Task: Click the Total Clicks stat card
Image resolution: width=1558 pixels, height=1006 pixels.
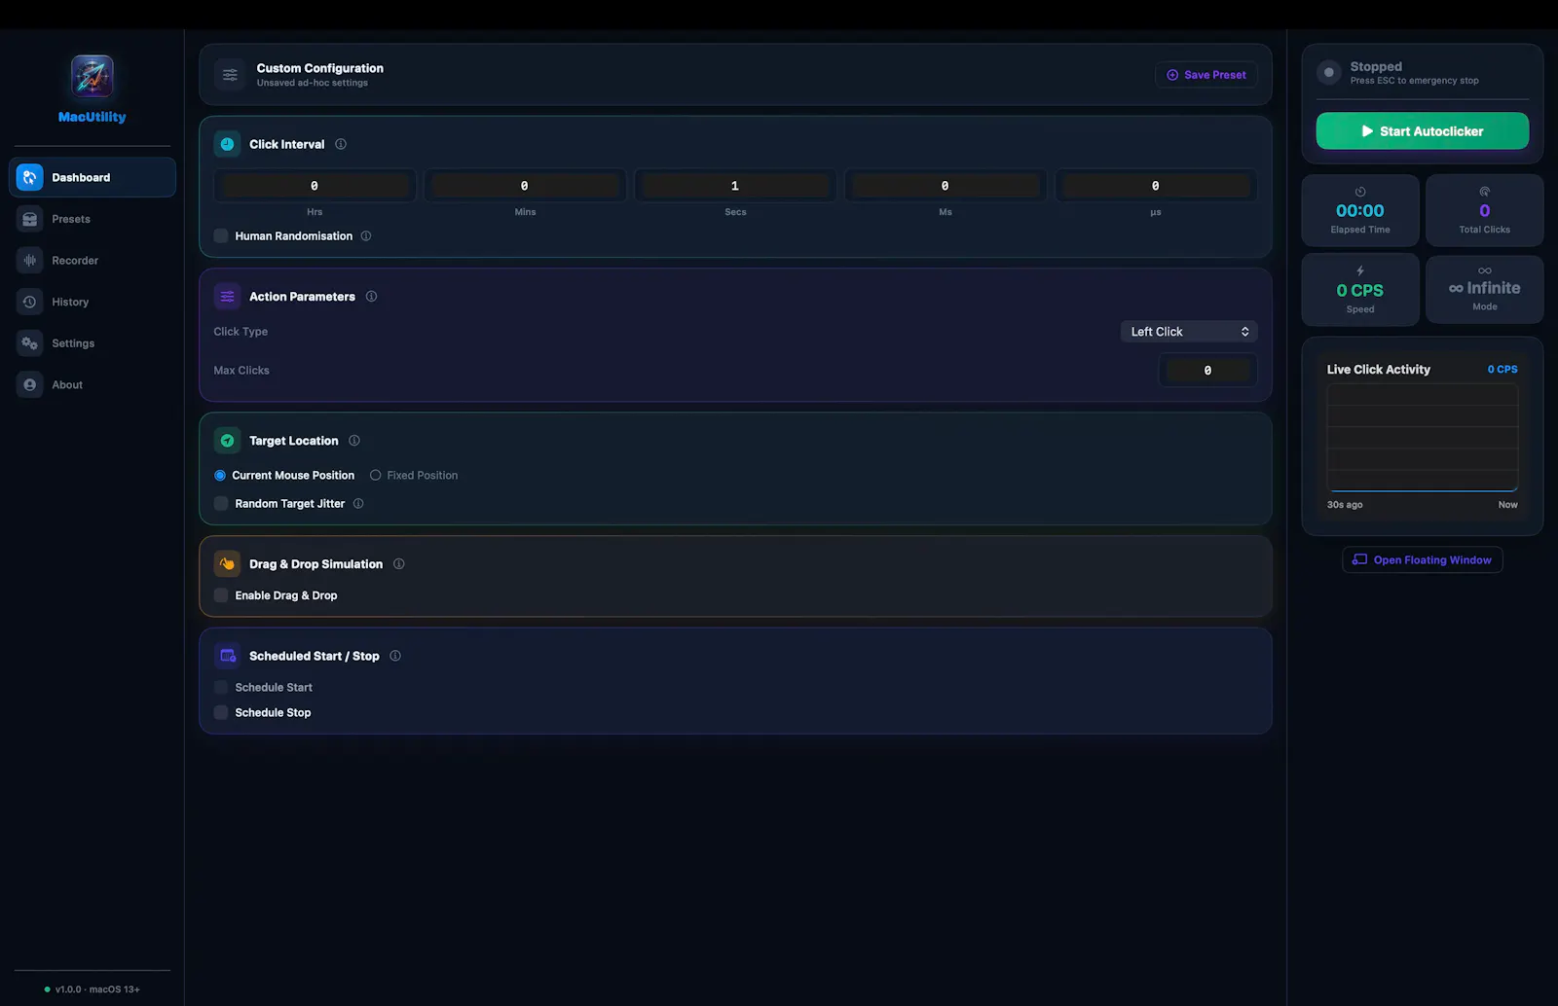Action: tap(1485, 210)
